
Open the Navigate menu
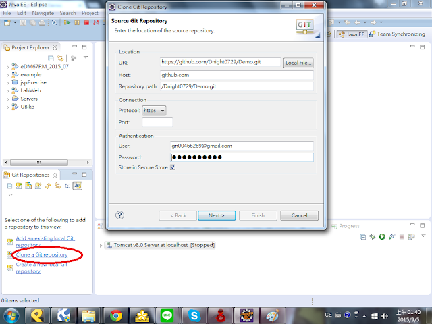click(x=43, y=13)
